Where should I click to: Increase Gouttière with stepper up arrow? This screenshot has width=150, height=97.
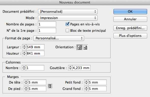click(x=70, y=67)
